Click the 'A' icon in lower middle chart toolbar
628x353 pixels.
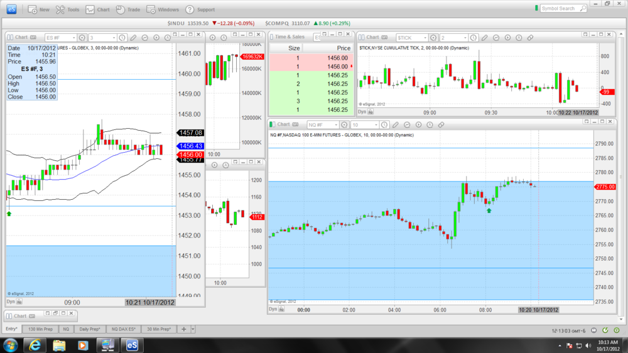coord(226,165)
